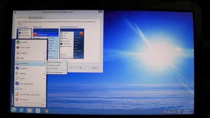Switch to the Start Menu Style tab
Image resolution: width=210 pixels, height=118 pixels.
coord(22,17)
